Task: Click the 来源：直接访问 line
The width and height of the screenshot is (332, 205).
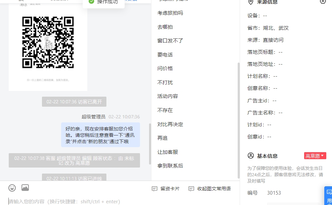Action: 265,40
